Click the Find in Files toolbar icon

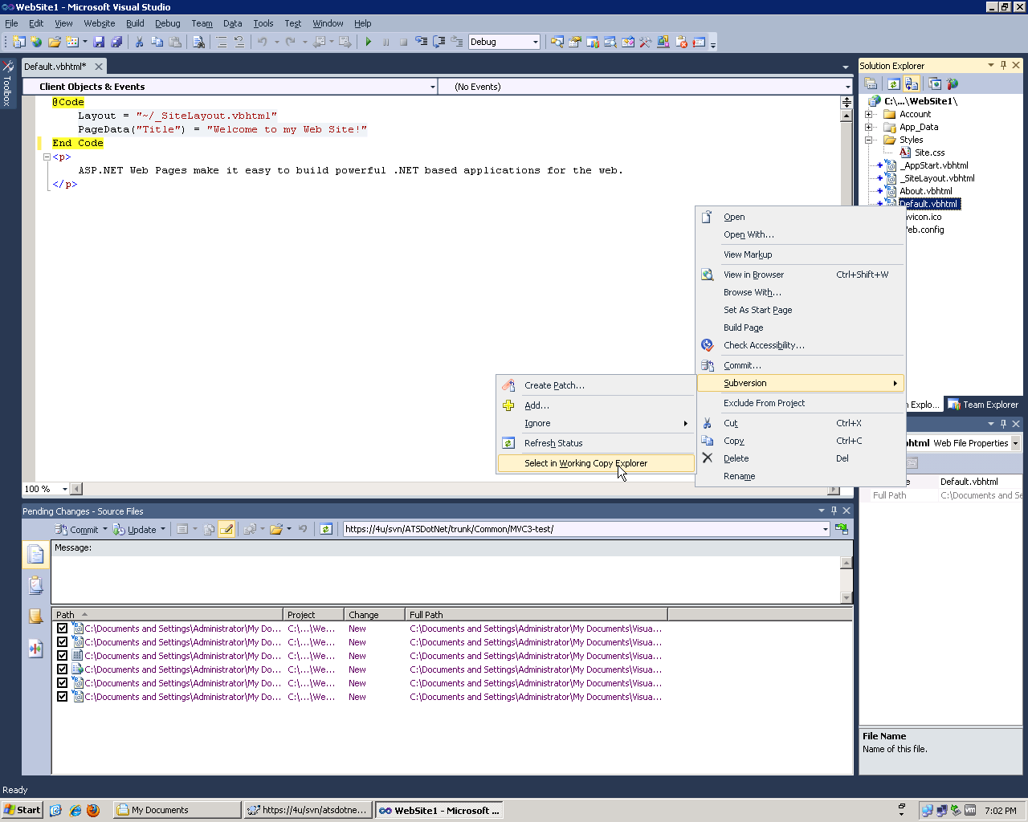point(198,42)
